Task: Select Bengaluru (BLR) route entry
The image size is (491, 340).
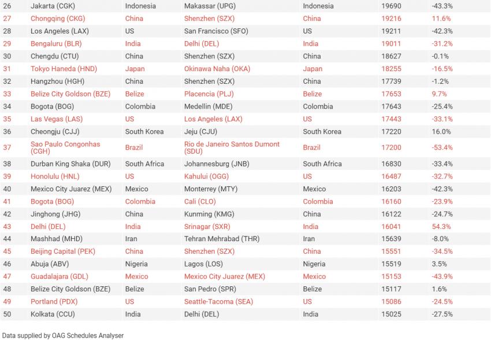Action: pyautogui.click(x=56, y=43)
